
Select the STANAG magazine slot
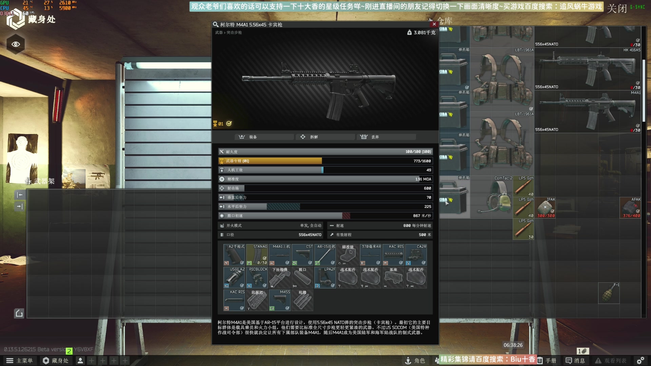click(257, 255)
